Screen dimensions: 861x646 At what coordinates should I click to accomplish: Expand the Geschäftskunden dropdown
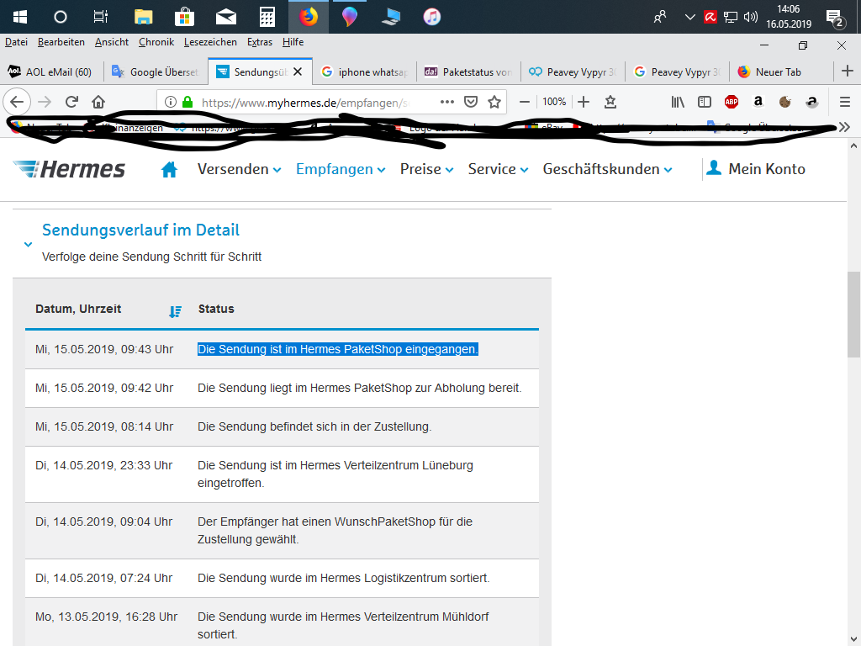pyautogui.click(x=607, y=169)
